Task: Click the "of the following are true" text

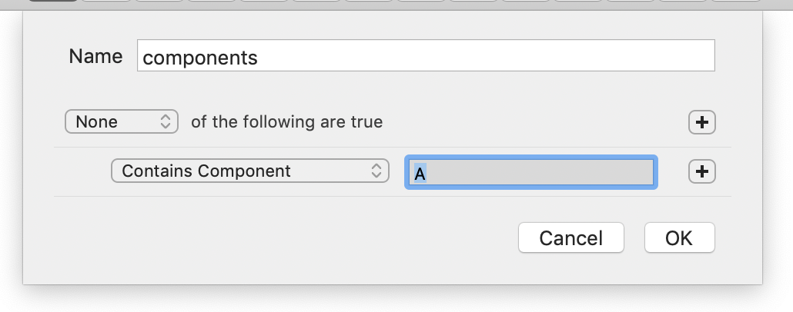Action: click(286, 122)
